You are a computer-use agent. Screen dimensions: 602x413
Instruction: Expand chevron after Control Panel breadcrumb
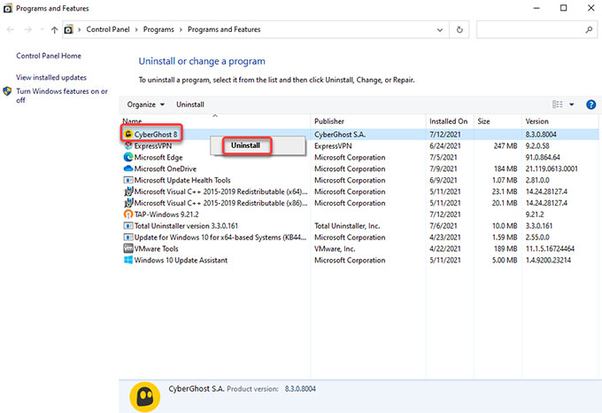click(136, 29)
